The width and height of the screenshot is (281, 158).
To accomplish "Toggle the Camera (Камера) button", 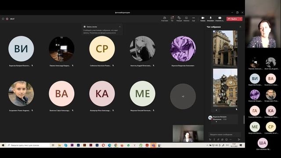I will coord(203,18).
